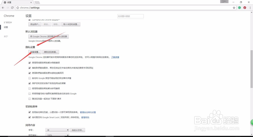Toggle Google Smart Lock password saving checkbox
Image resolution: width=253 pixels, height=137 pixels.
30,117
